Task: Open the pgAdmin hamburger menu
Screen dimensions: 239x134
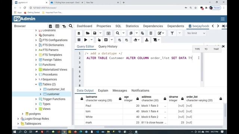Action: click(x=223, y=19)
